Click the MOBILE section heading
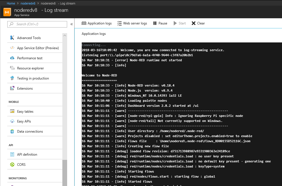Viewport: 282px width, 186px height. click(14, 102)
